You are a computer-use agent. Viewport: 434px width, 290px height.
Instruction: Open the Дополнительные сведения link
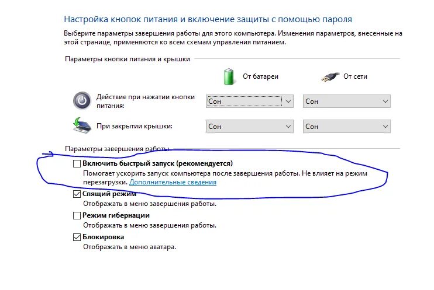coord(173,182)
